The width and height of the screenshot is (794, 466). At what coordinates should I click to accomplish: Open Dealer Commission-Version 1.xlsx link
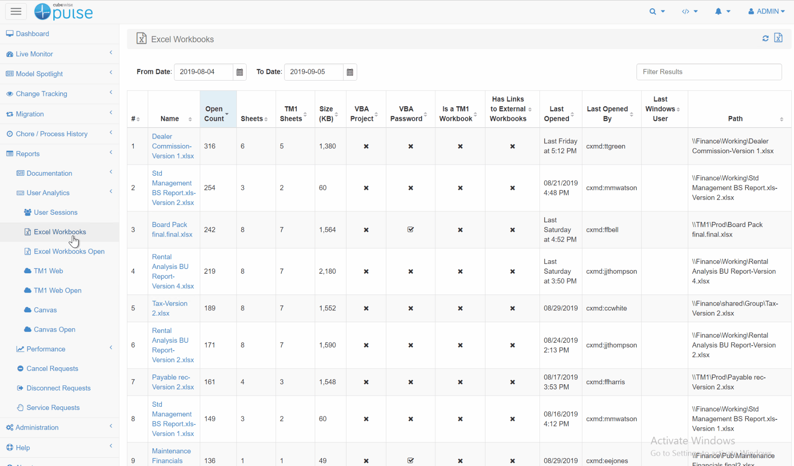point(172,146)
